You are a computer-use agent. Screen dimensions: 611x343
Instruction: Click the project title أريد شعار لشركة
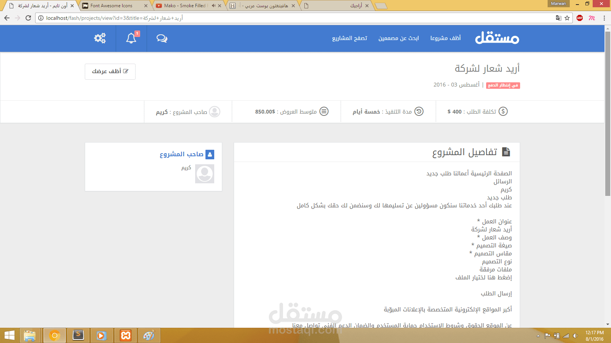click(487, 69)
